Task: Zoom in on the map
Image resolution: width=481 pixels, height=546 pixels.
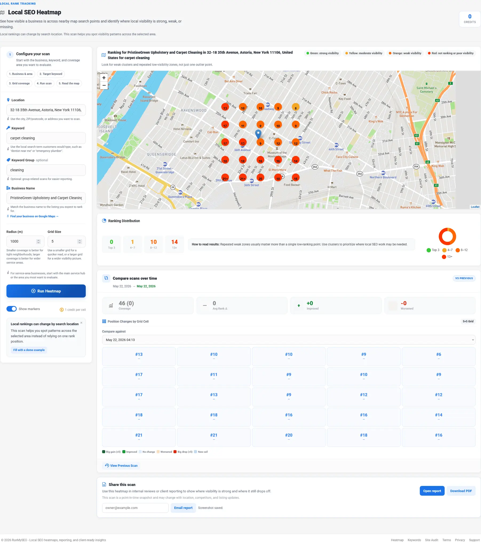Action: point(104,78)
